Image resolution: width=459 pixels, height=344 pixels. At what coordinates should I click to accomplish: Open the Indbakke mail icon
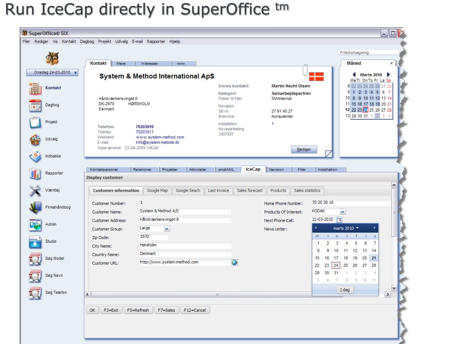coord(35,156)
